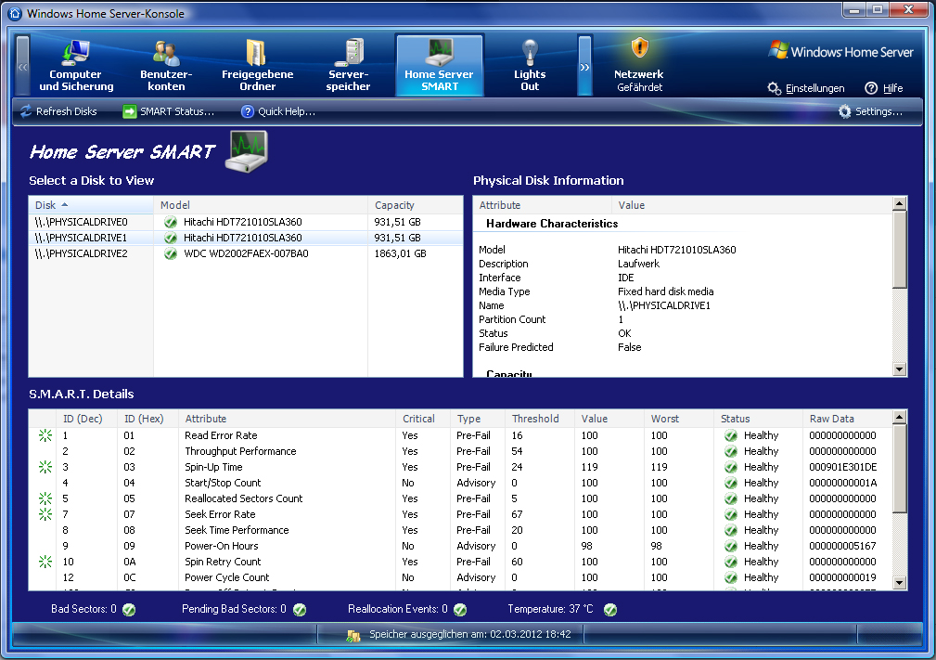Click Healthy icon for Power Cycle Count
This screenshot has height=660, width=936.
(731, 577)
